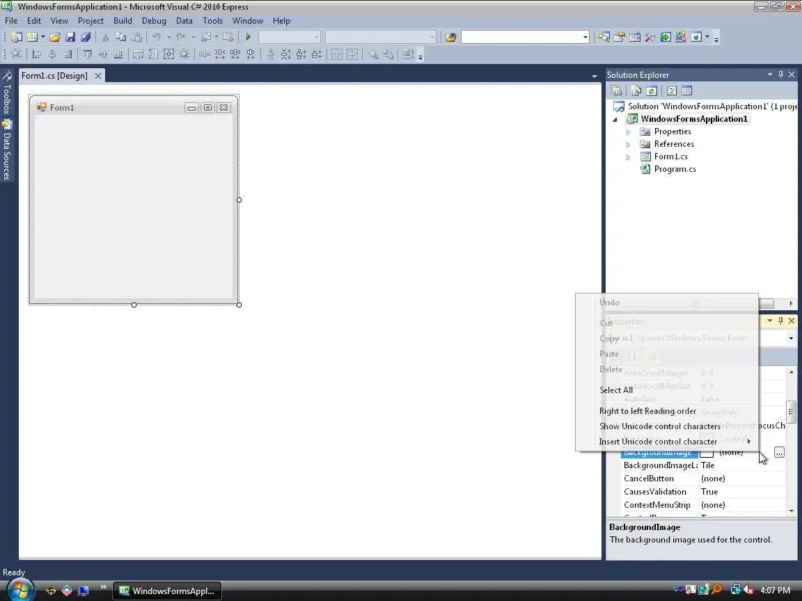Click the CancelButton property row
The width and height of the screenshot is (802, 601).
coord(703,479)
